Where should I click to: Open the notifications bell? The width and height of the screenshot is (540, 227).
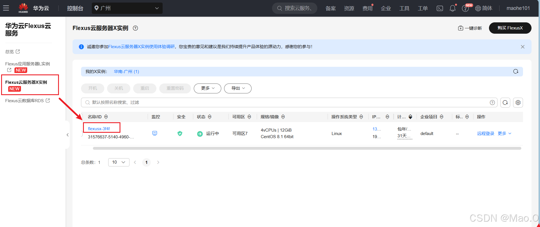(x=452, y=8)
